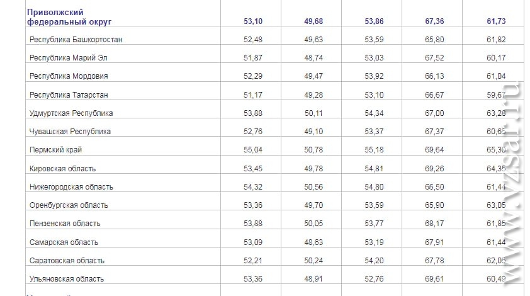Click the Республика Мордовия row name
This screenshot has height=296, width=530.
click(x=69, y=76)
